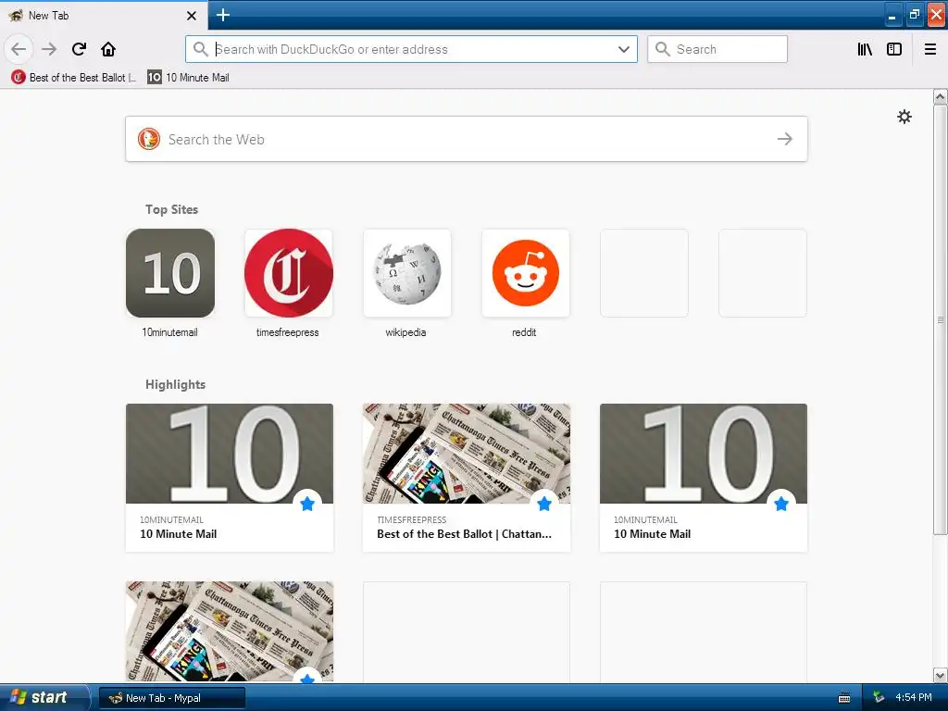
Task: Toggle the sidebar panel icon
Action: point(894,49)
